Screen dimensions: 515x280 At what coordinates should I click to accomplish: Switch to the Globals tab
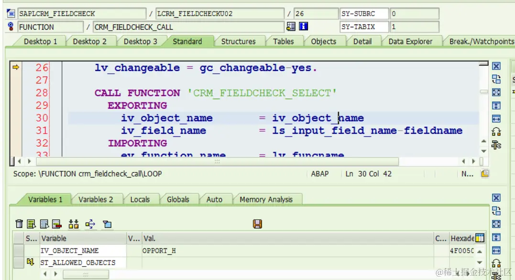178,200
